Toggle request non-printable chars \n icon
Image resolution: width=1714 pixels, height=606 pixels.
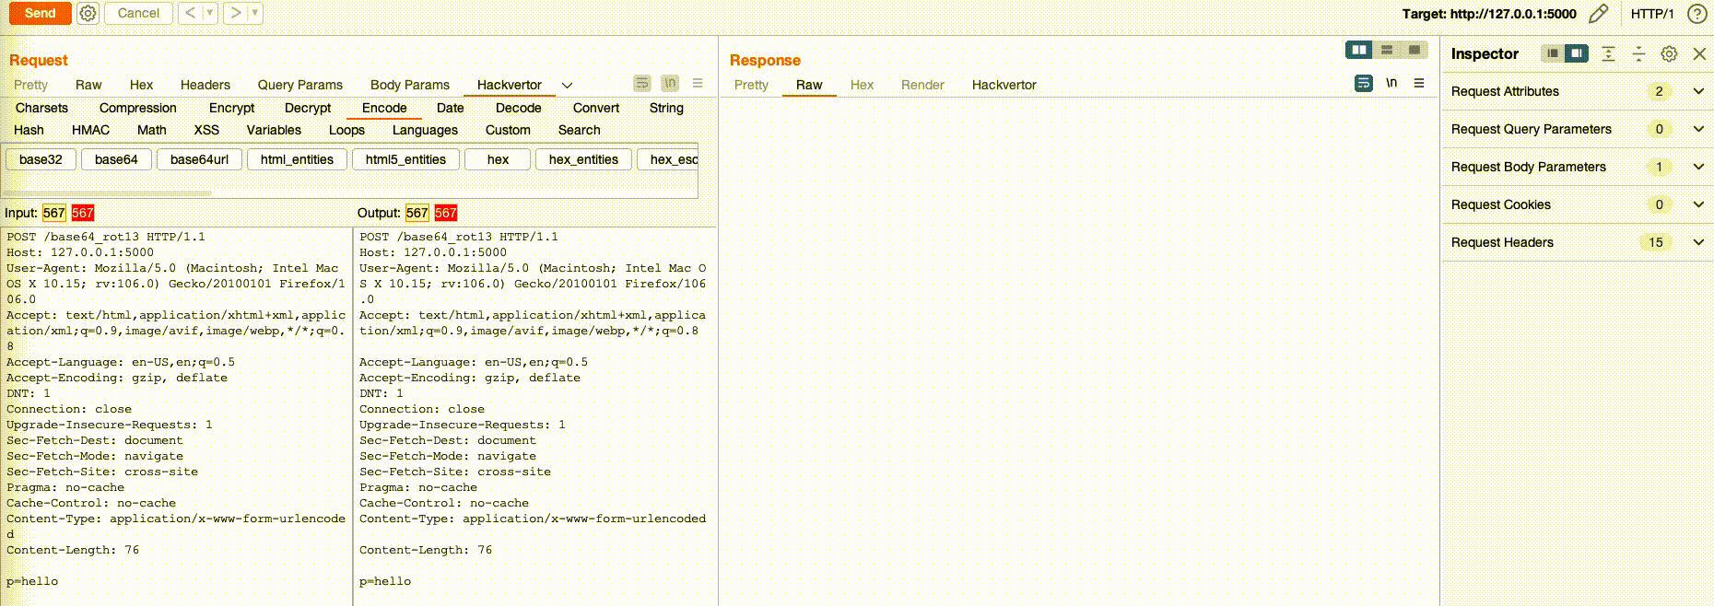pyautogui.click(x=670, y=83)
